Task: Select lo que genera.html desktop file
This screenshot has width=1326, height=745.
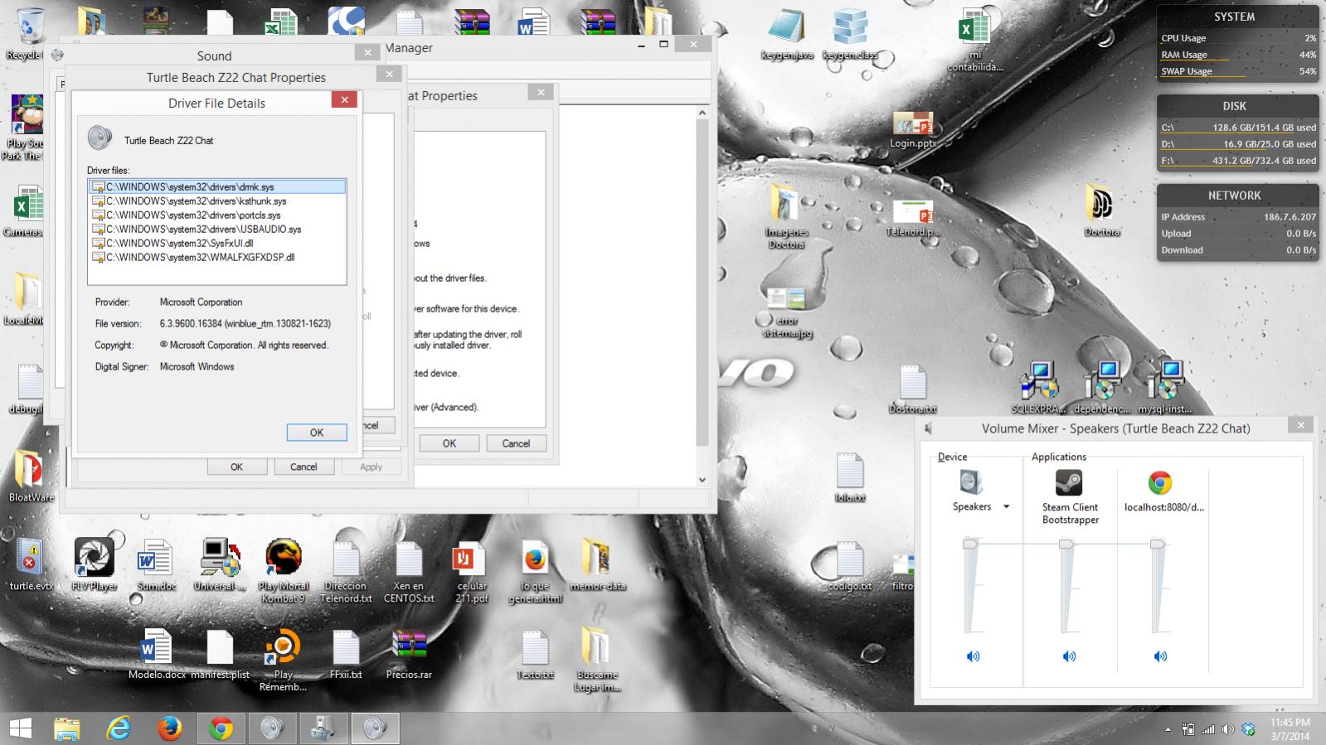Action: pyautogui.click(x=536, y=572)
